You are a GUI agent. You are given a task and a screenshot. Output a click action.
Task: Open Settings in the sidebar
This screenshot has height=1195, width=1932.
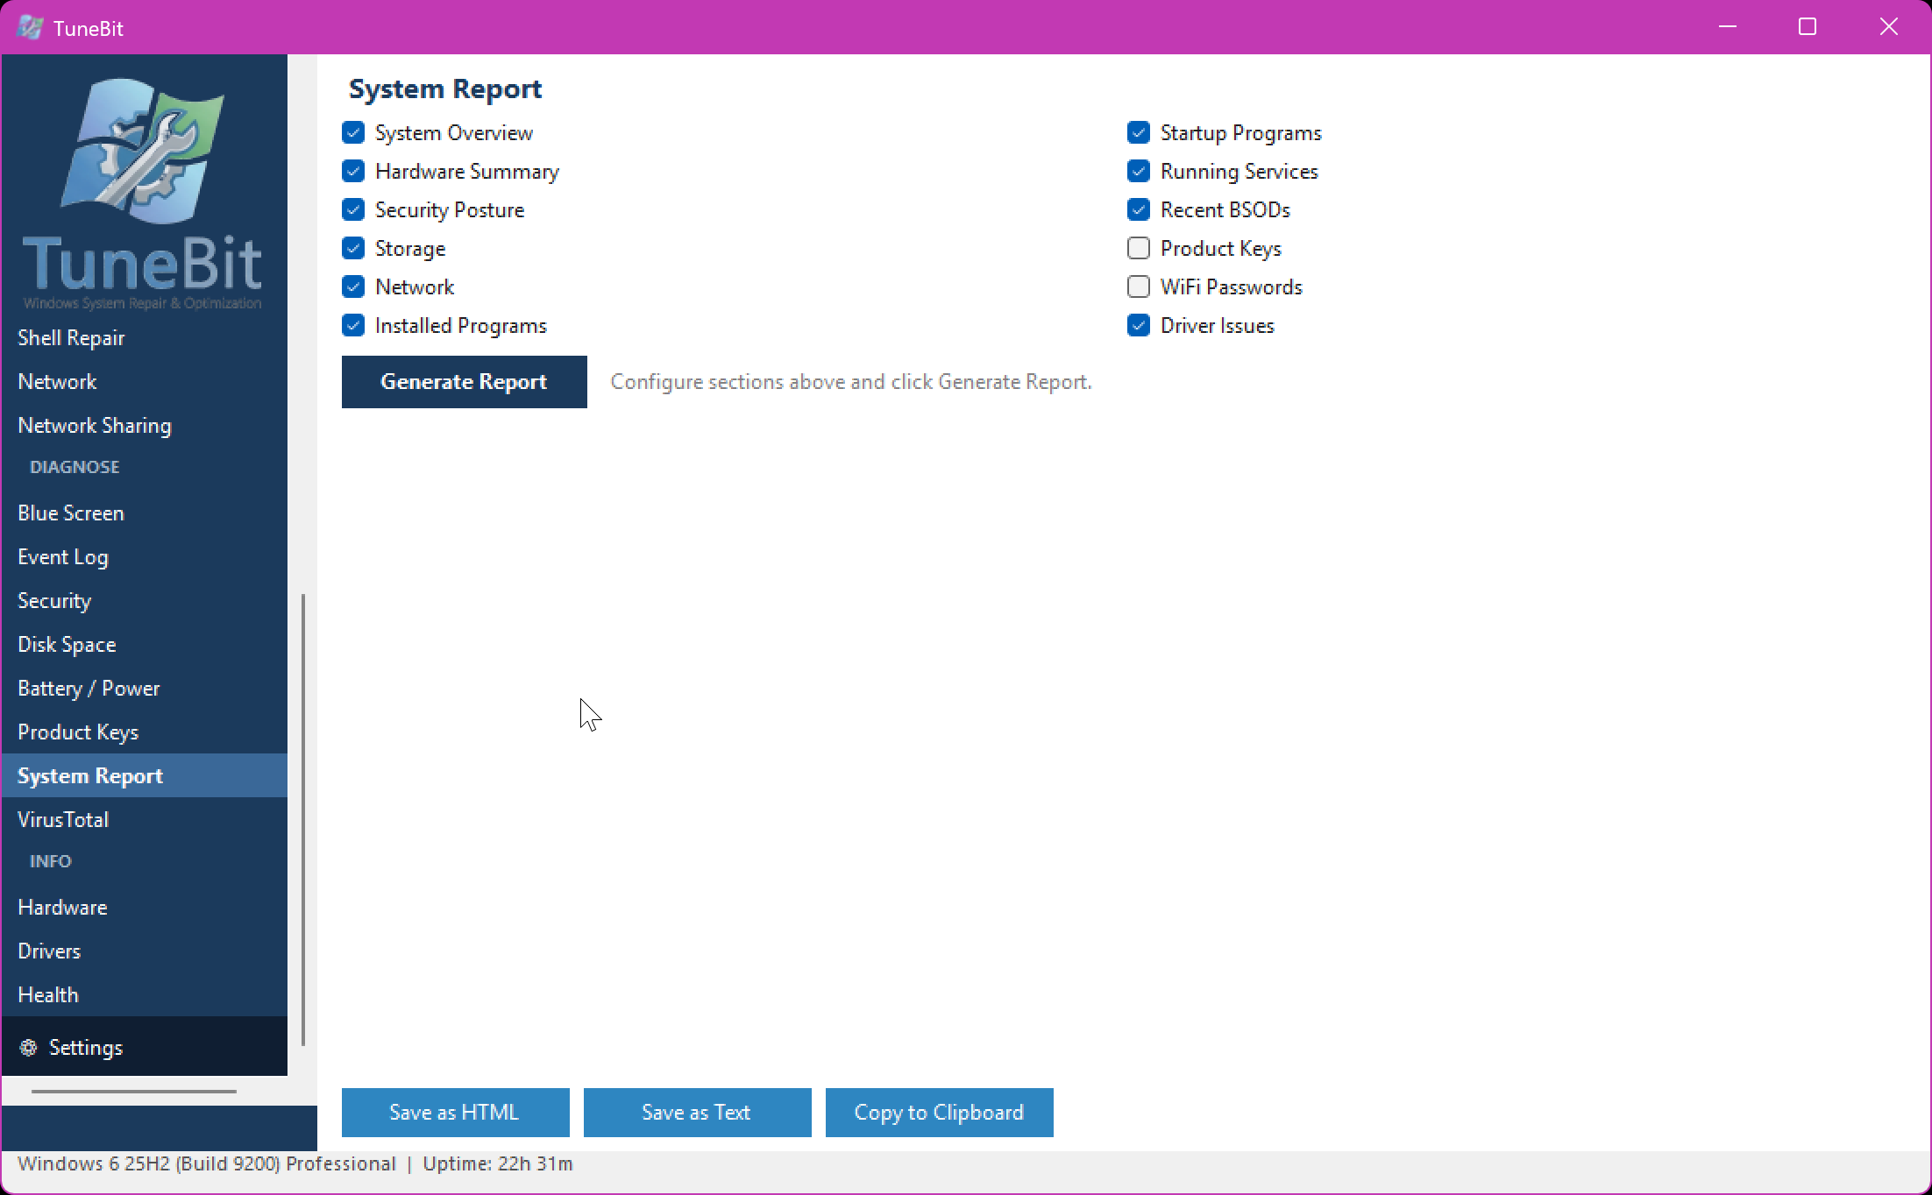pos(145,1046)
